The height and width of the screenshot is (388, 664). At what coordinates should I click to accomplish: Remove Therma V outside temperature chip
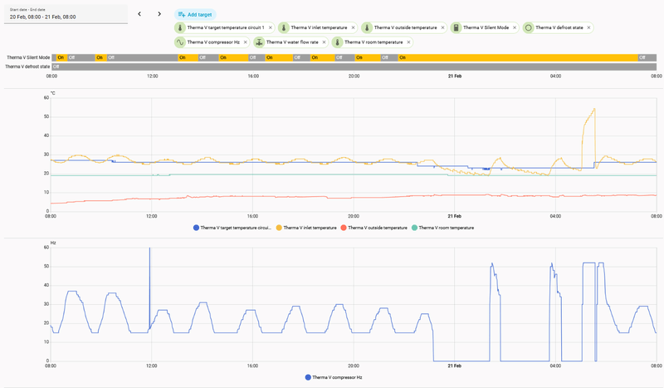pos(442,27)
